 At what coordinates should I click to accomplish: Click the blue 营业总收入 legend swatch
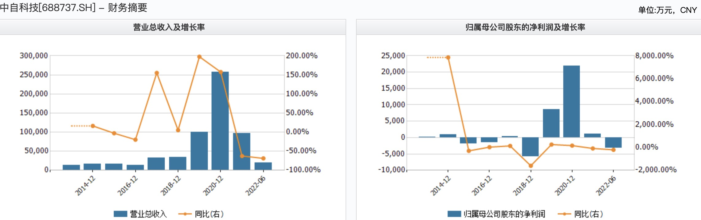point(120,214)
